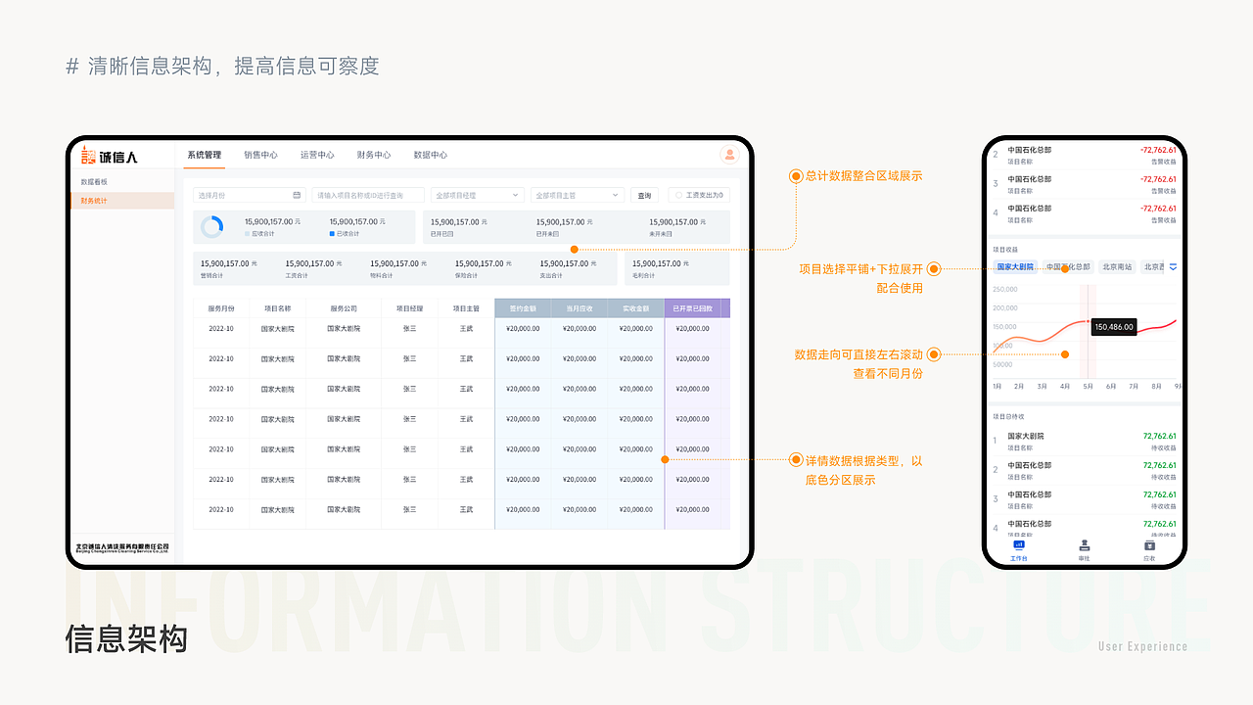Select the 北京南站 project chip

pos(1117,266)
